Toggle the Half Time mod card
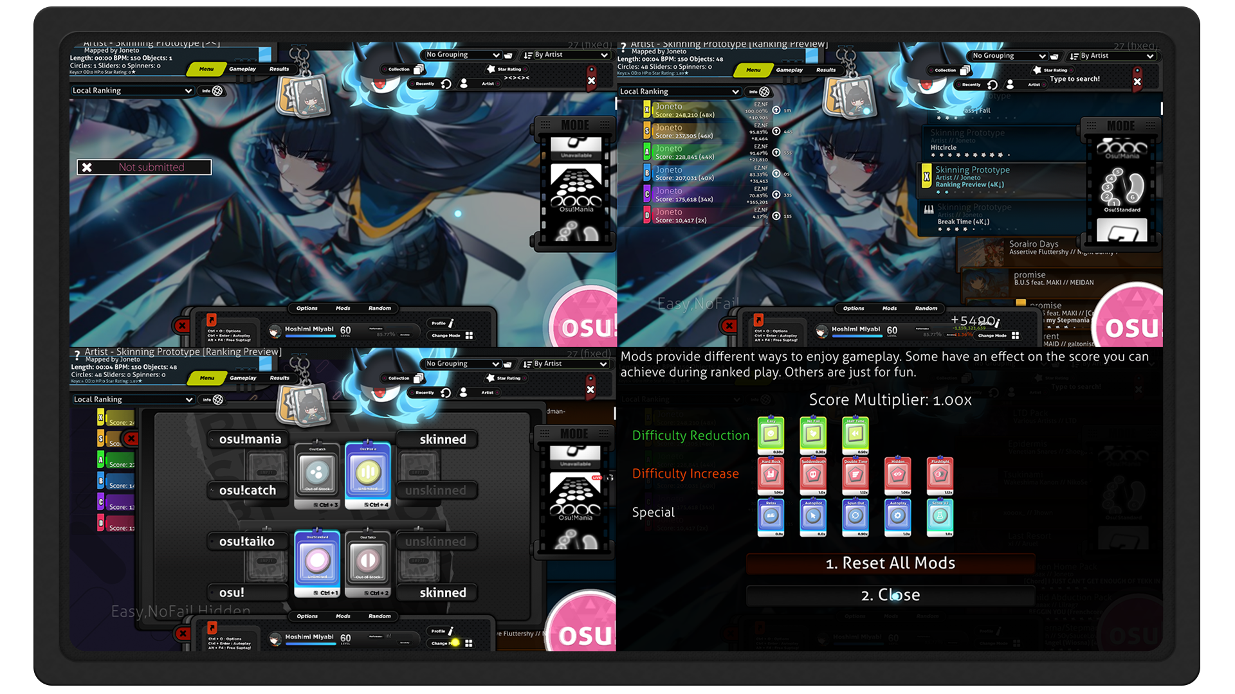The image size is (1235, 694). click(855, 435)
